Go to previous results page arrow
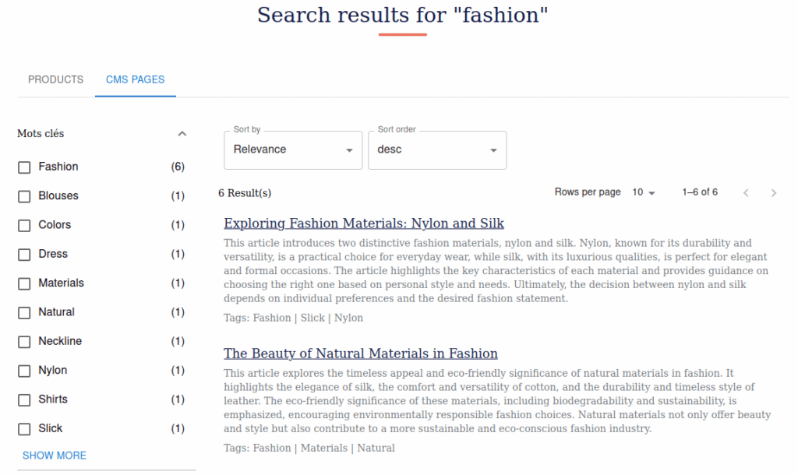The width and height of the screenshot is (798, 475). pyautogui.click(x=746, y=193)
